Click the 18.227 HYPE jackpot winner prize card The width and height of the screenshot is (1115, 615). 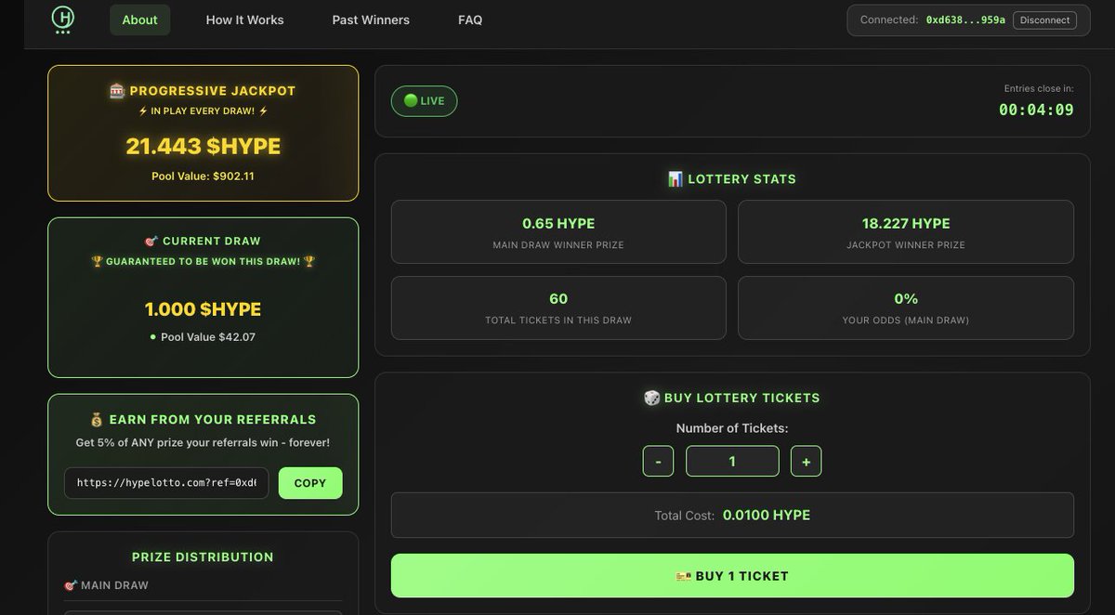pos(906,232)
